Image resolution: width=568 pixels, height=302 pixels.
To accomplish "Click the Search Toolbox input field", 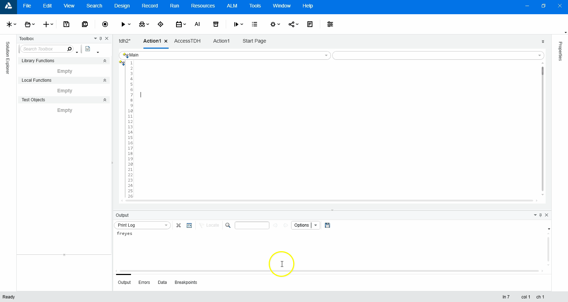I will click(x=43, y=49).
